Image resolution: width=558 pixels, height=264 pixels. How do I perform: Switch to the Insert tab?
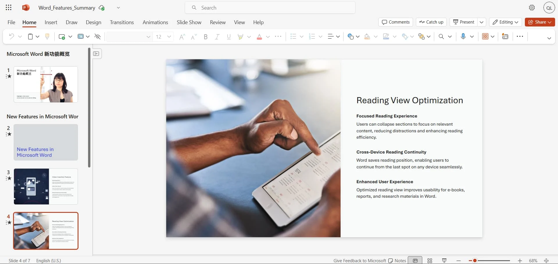click(51, 22)
